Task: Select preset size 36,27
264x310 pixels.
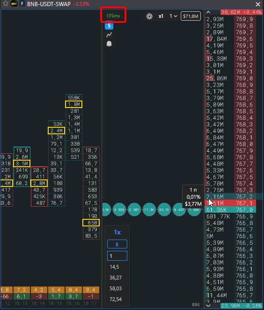Action: tap(116, 278)
